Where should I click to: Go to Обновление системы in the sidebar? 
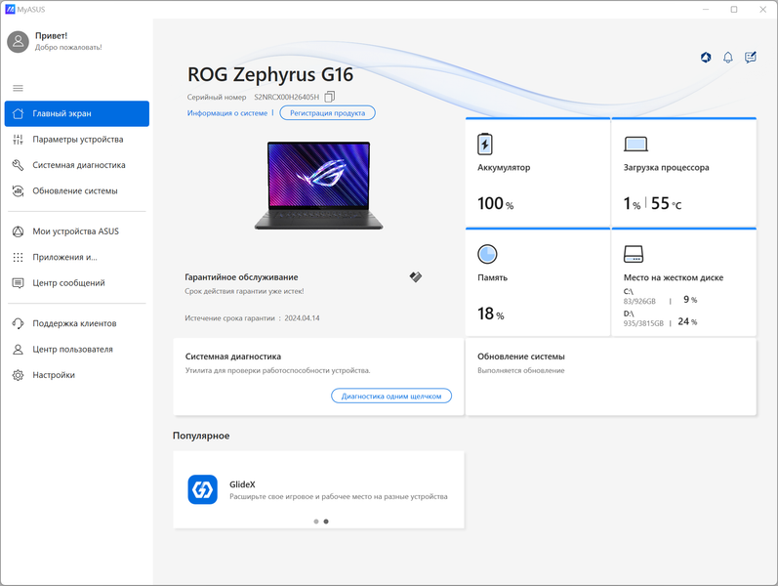pyautogui.click(x=77, y=191)
